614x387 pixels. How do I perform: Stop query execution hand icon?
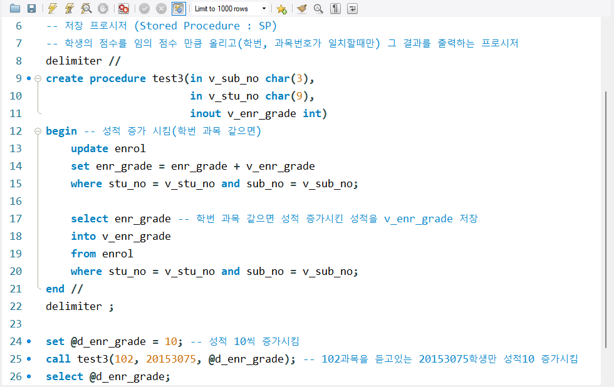click(103, 8)
